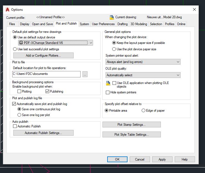Click the AutoCAD logo icon in title bar
The height and width of the screenshot is (173, 205).
click(7, 9)
